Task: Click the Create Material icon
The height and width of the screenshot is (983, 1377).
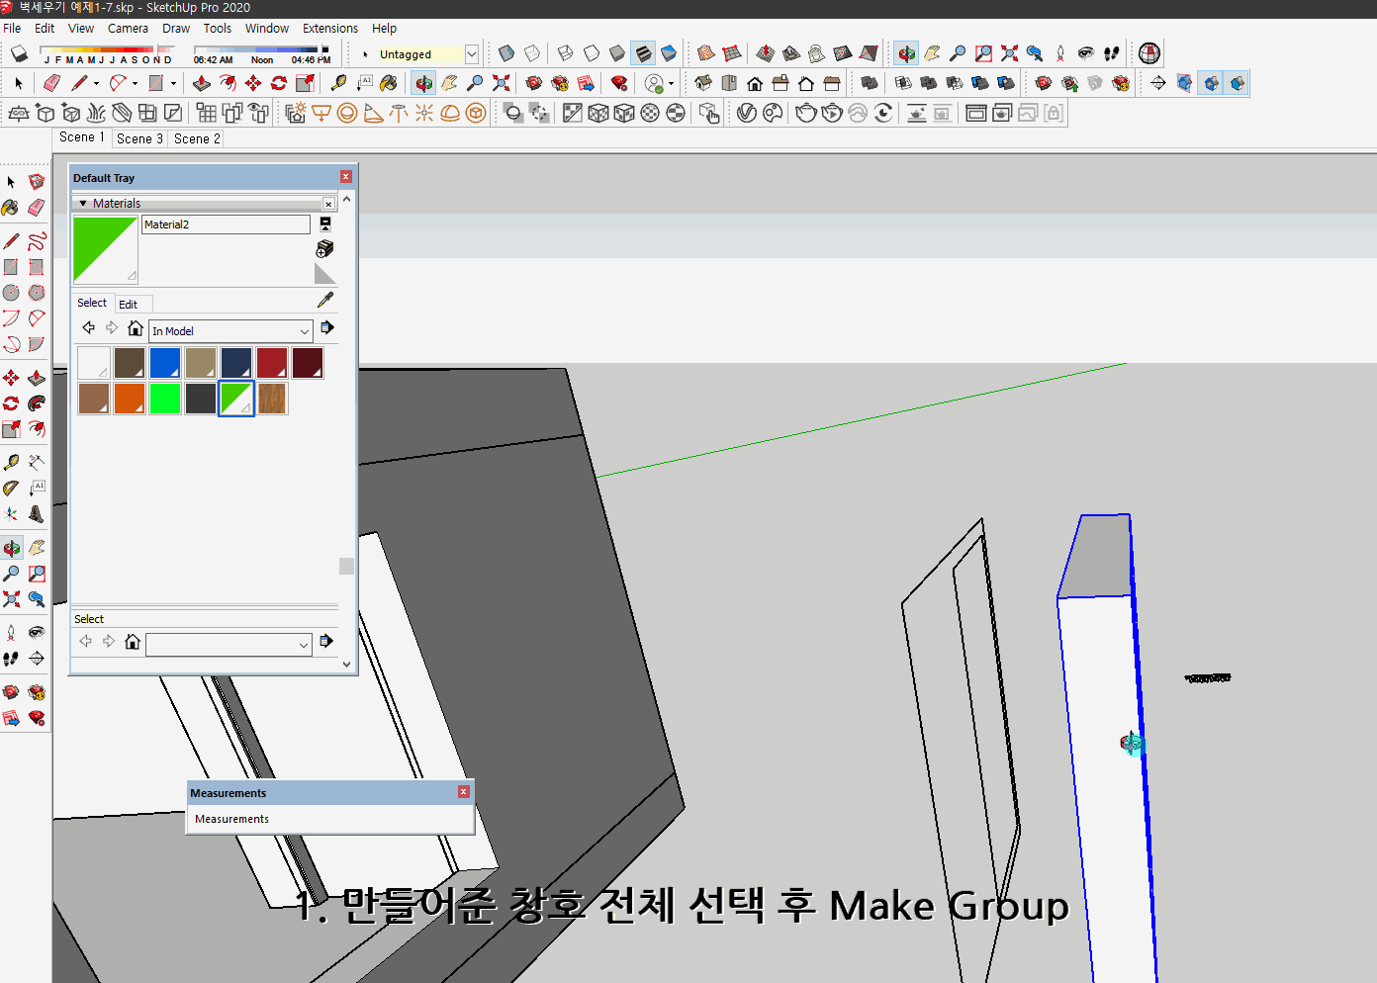Action: (324, 248)
